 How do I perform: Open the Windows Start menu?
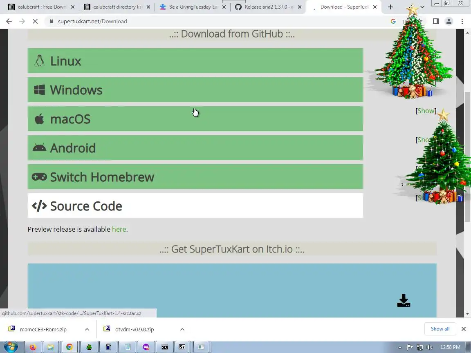(11, 347)
